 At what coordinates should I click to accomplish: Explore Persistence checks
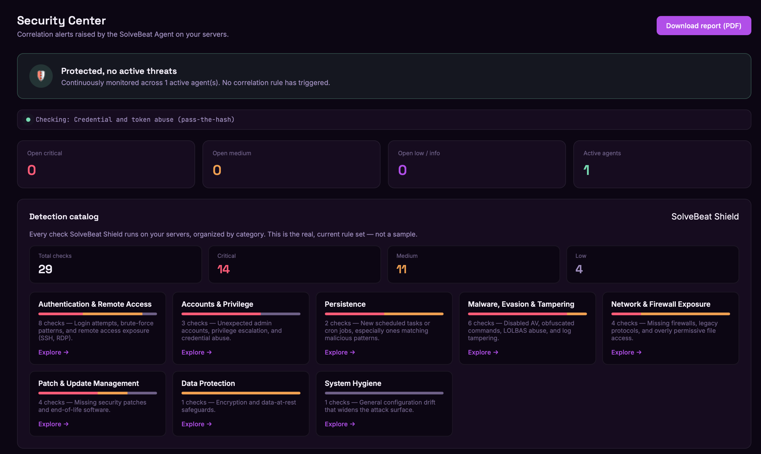[340, 352]
